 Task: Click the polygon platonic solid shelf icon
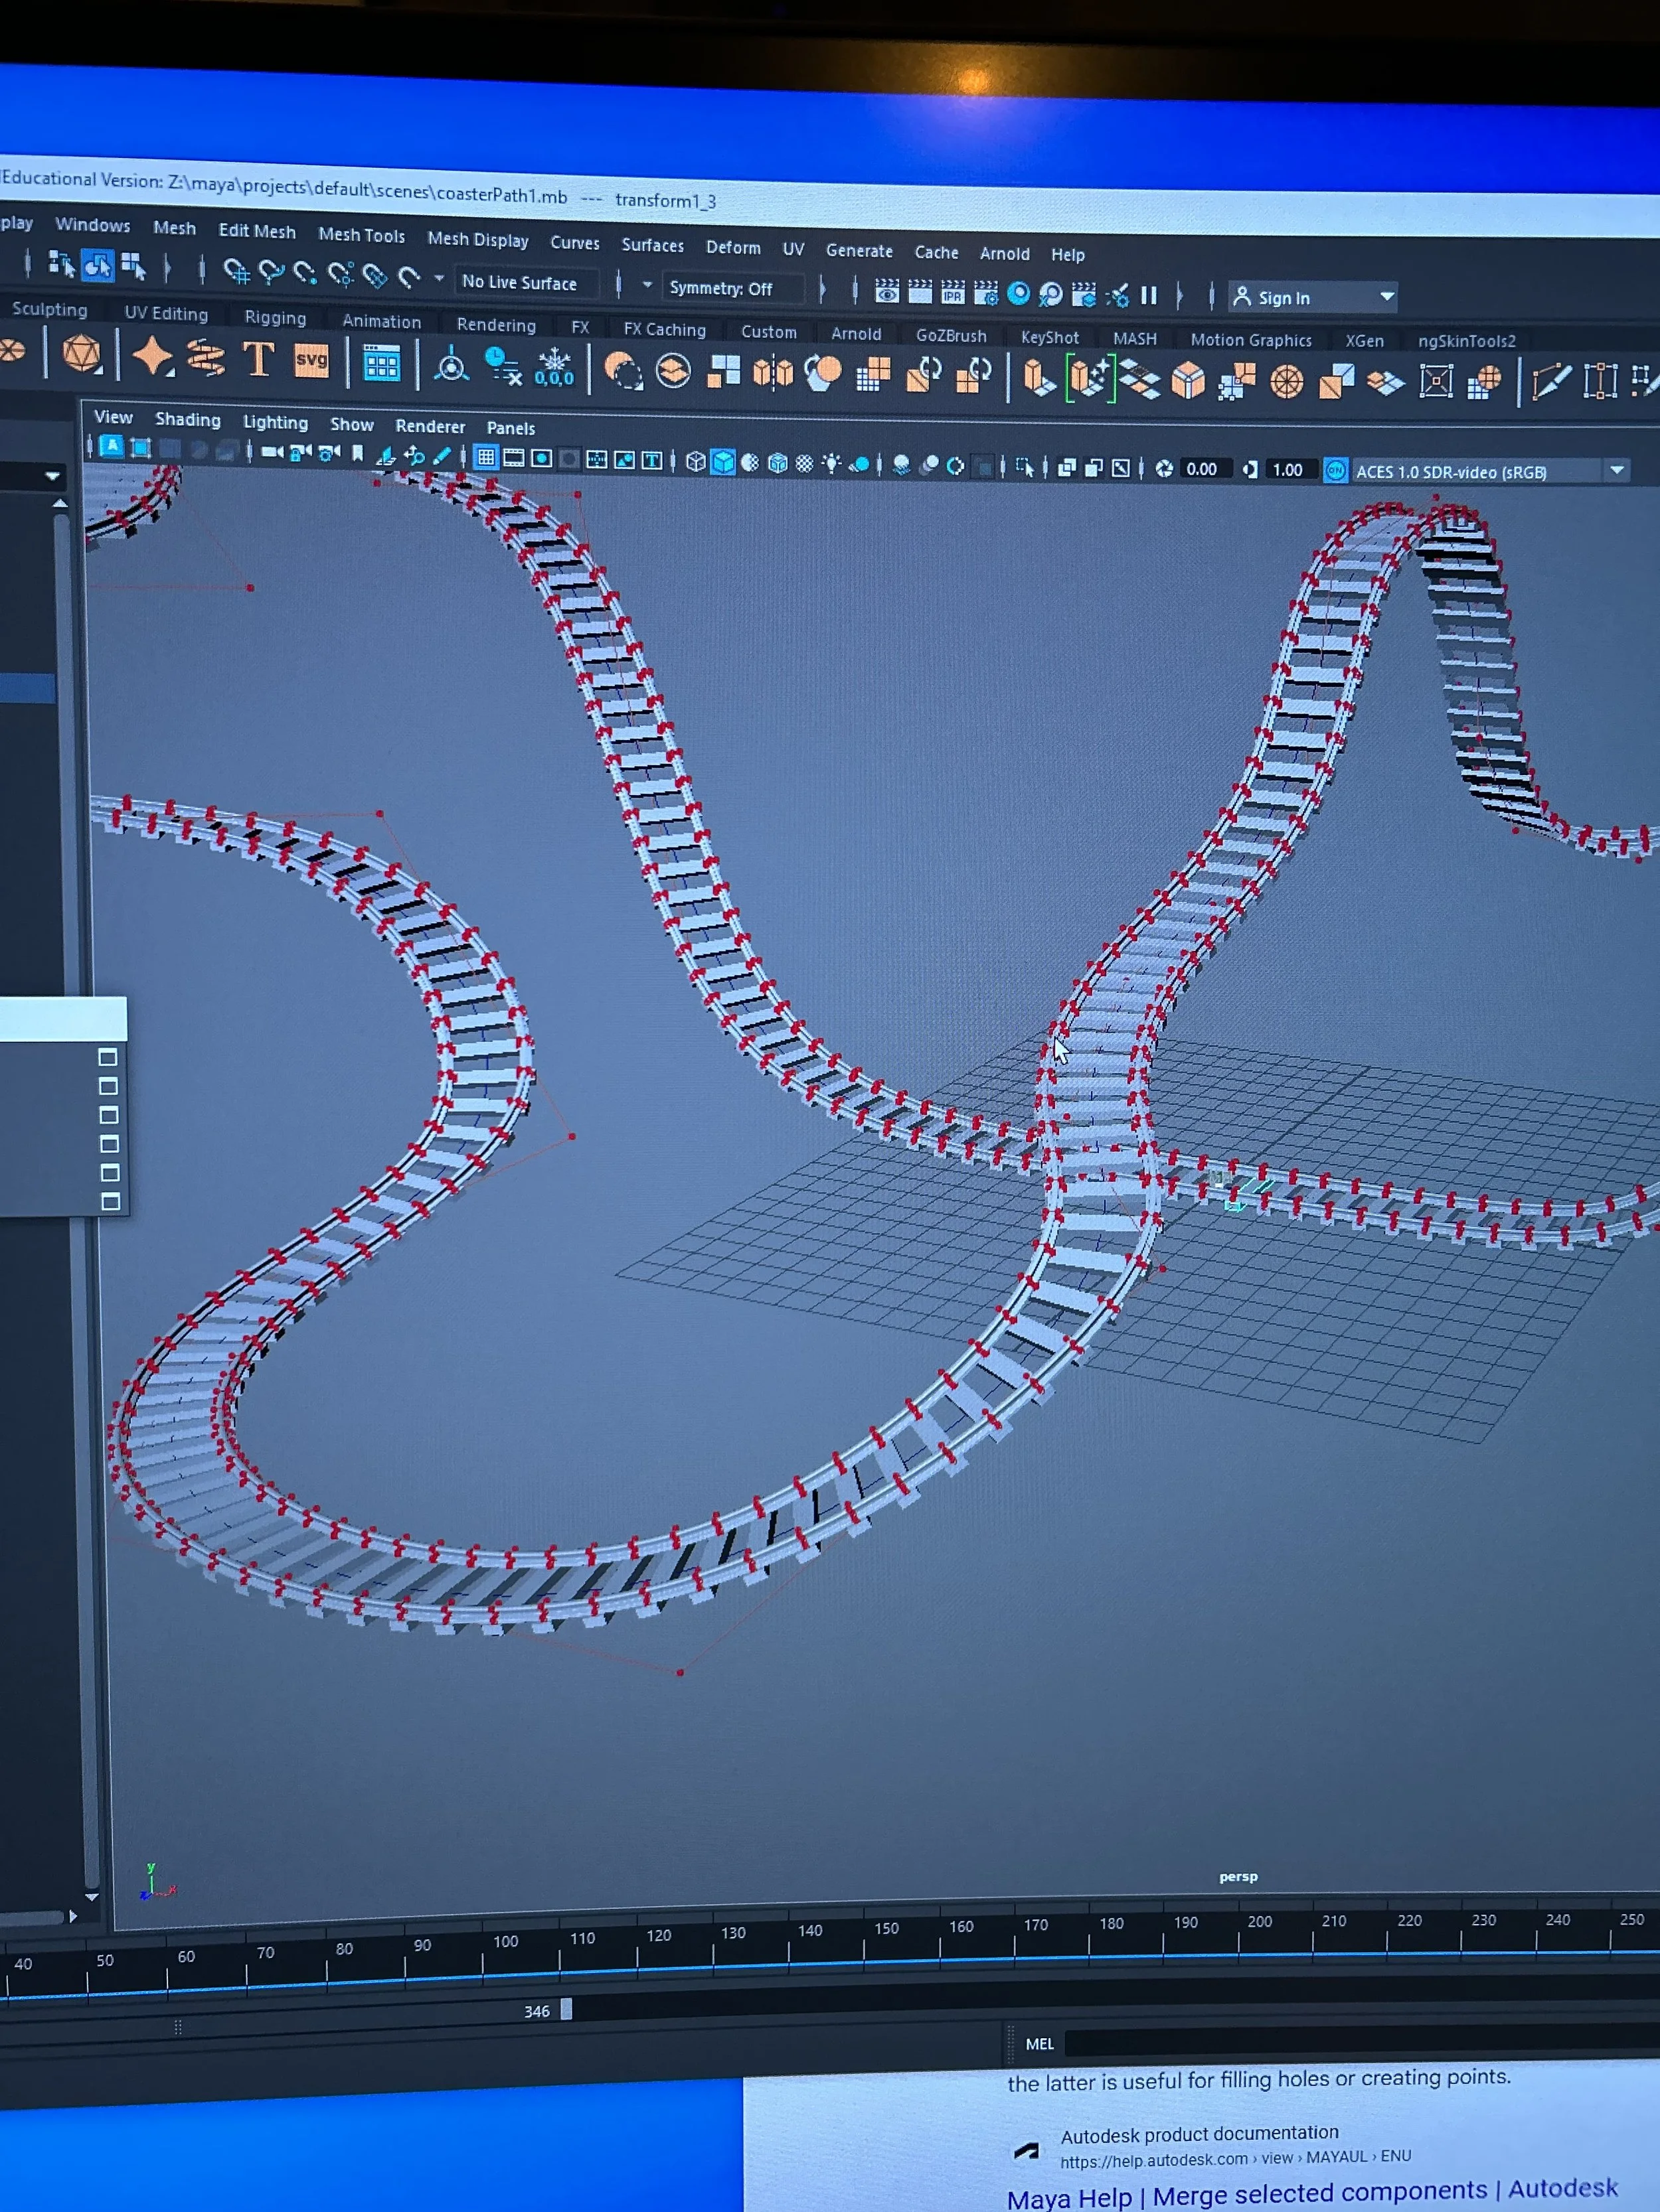tap(81, 354)
